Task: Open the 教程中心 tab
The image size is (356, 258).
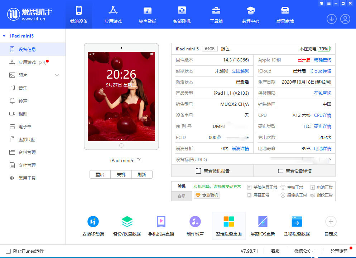Action: click(x=251, y=15)
